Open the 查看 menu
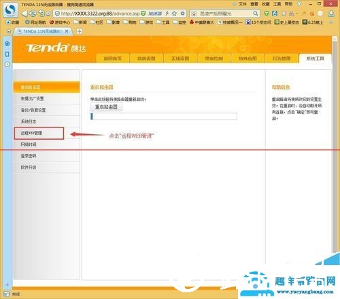The image size is (340, 299). 254,4
